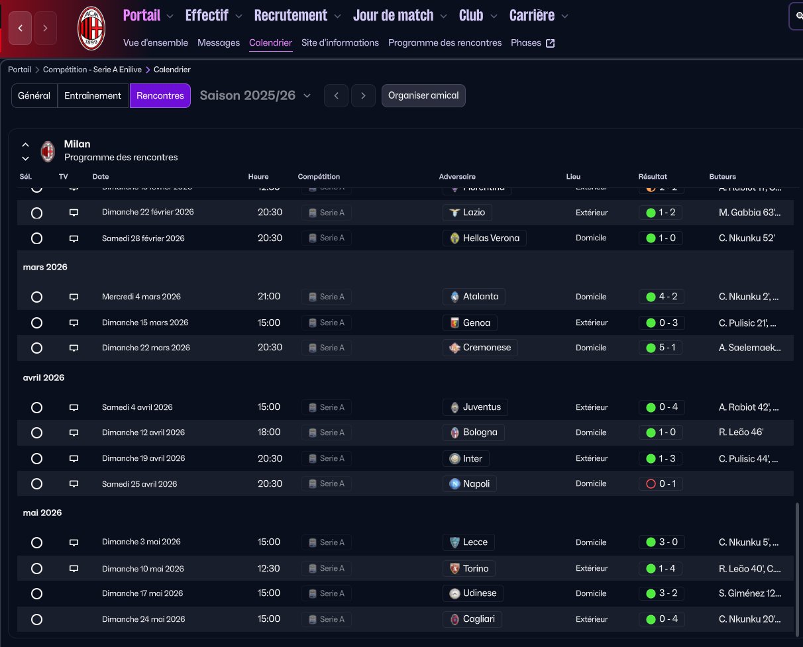Click the Lazio club badge icon
Image resolution: width=803 pixels, height=647 pixels.
click(455, 213)
